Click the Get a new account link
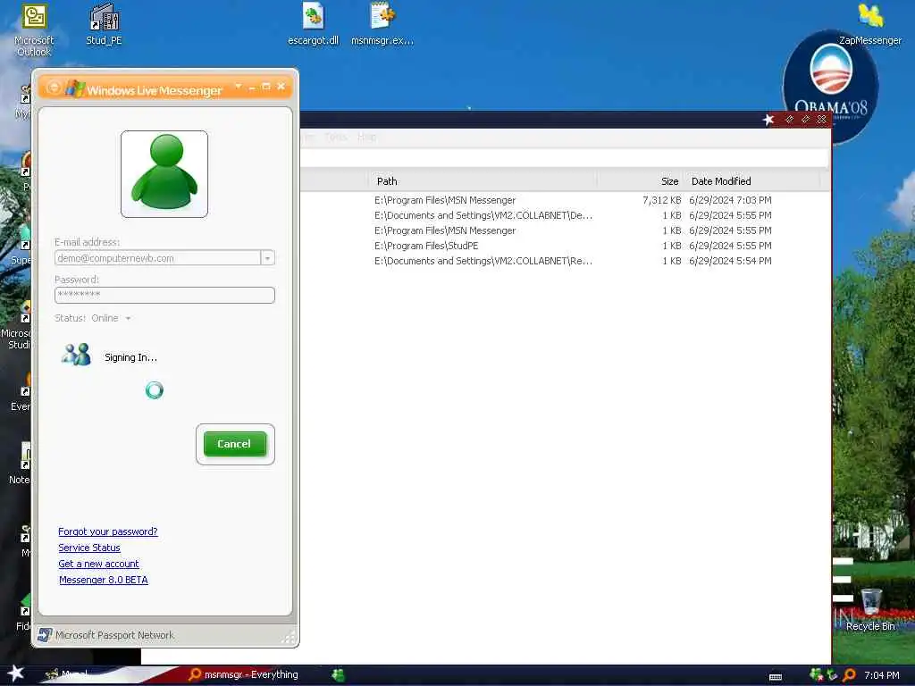This screenshot has height=686, width=915. pos(98,564)
